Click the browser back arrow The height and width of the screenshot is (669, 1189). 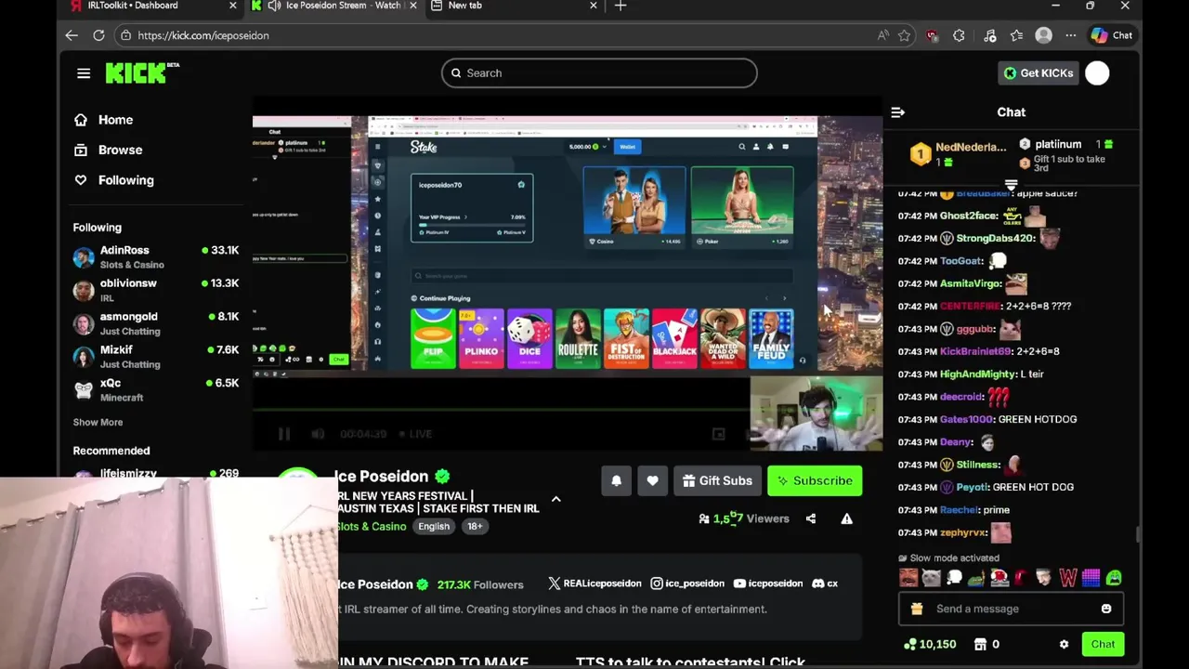pos(72,35)
